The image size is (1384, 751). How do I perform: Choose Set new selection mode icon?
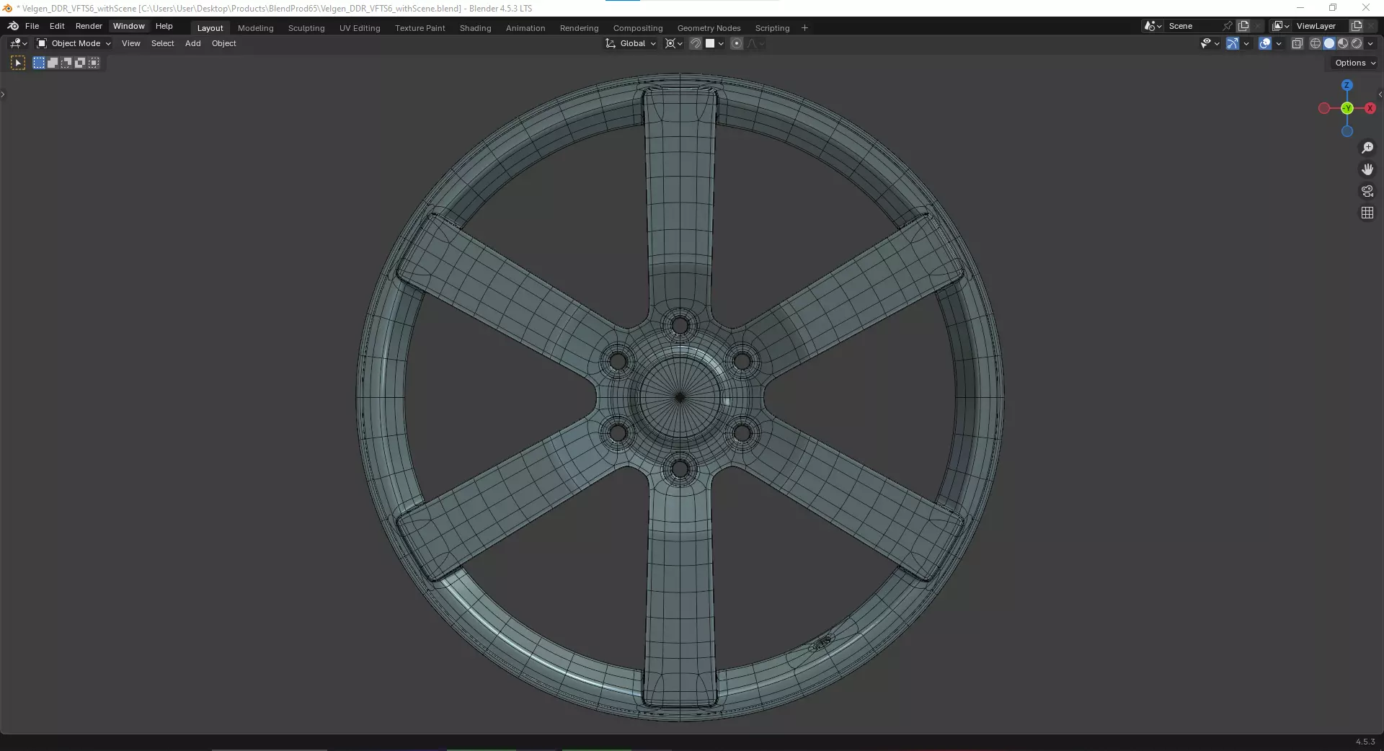[x=39, y=63]
